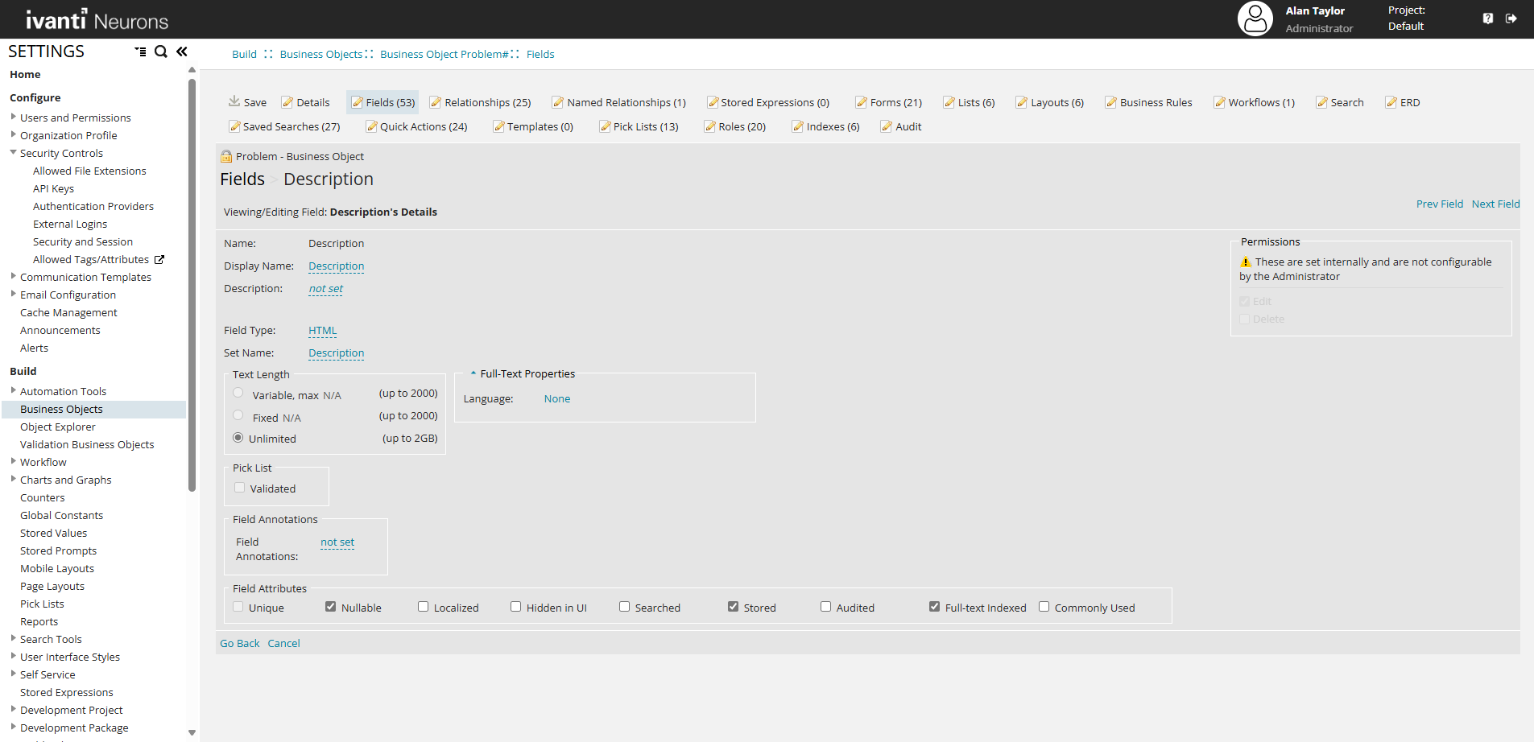1534x742 pixels.
Task: Click the search magnifier icon in Settings
Action: click(x=161, y=52)
